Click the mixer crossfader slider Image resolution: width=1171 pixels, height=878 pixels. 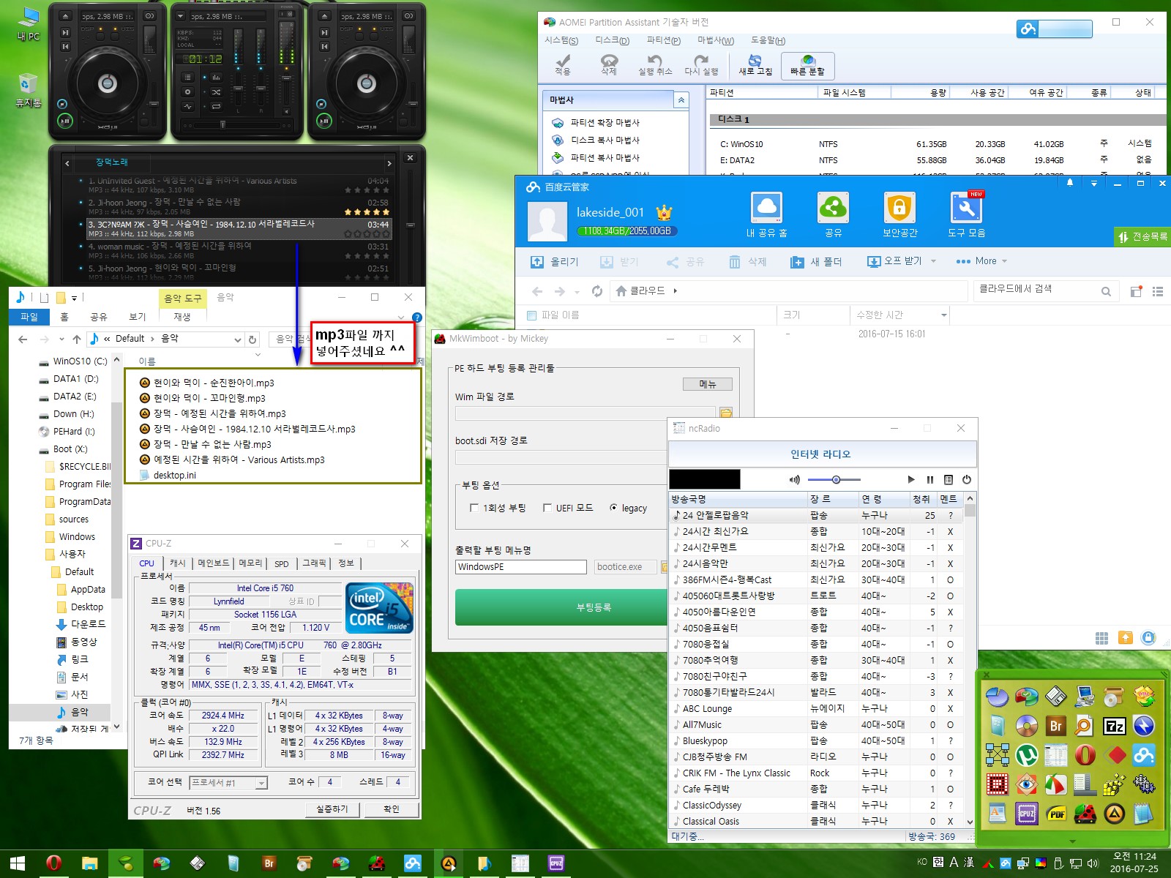pyautogui.click(x=222, y=125)
